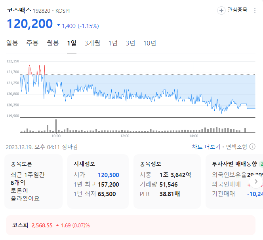Image resolution: width=263 pixels, height=240 pixels.
Task: Click the blue down-triangle price change indicator
Action: click(59, 25)
